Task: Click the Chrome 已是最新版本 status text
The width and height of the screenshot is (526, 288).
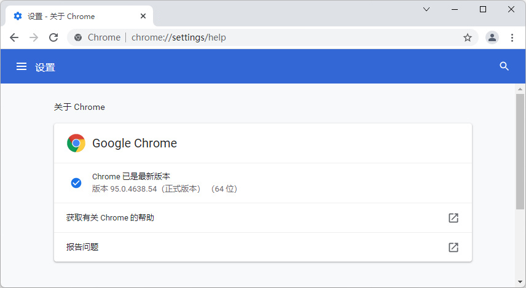Action: click(x=131, y=176)
